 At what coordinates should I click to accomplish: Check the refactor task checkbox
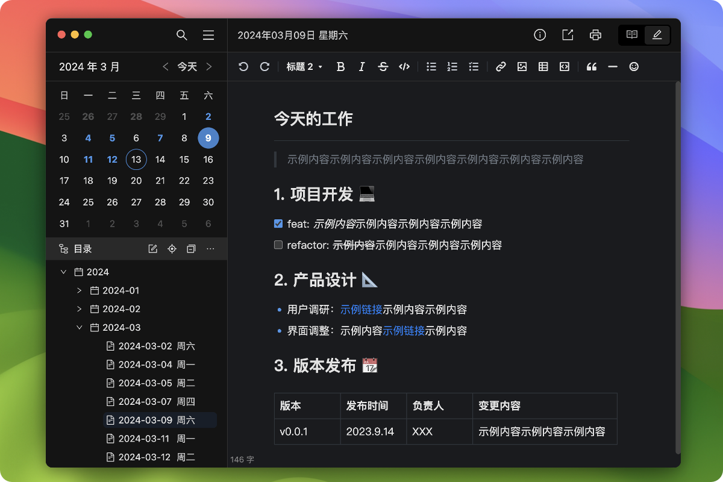pyautogui.click(x=278, y=245)
